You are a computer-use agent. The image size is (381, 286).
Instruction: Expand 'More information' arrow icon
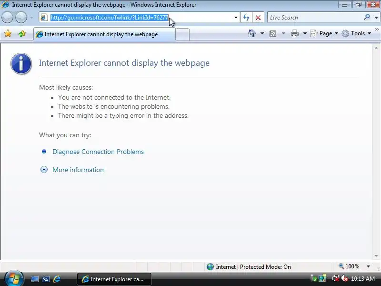(x=44, y=170)
